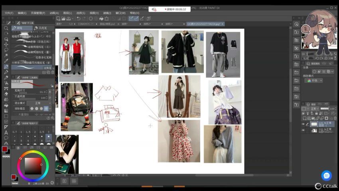Open the layer blend mode 正常 dropdown
This screenshot has width=339, height=191.
click(x=314, y=109)
